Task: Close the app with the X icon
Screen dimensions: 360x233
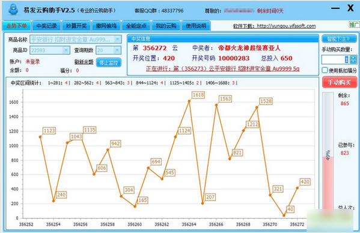Action: (350, 8)
